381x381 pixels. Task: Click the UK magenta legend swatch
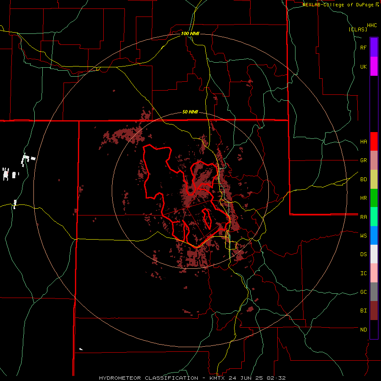coord(374,66)
